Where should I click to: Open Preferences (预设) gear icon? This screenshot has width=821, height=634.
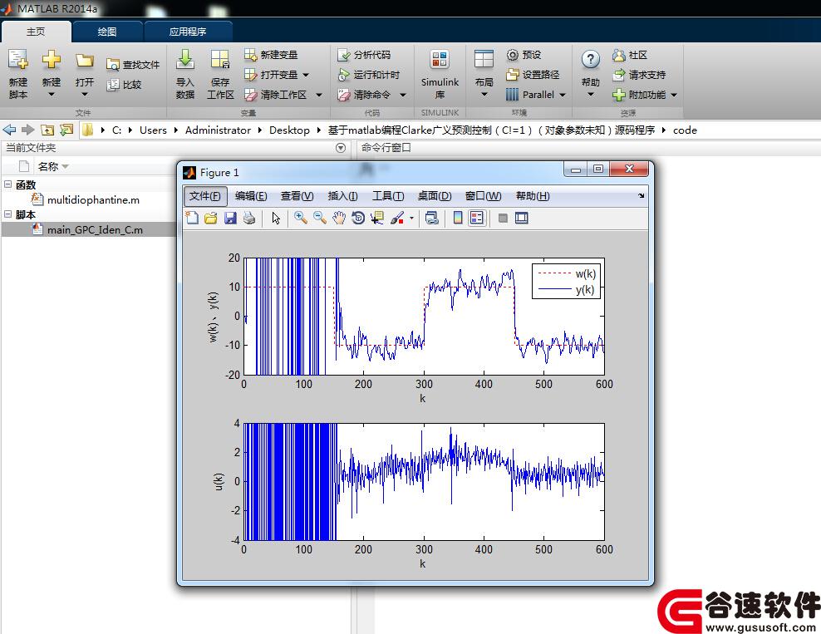(524, 55)
